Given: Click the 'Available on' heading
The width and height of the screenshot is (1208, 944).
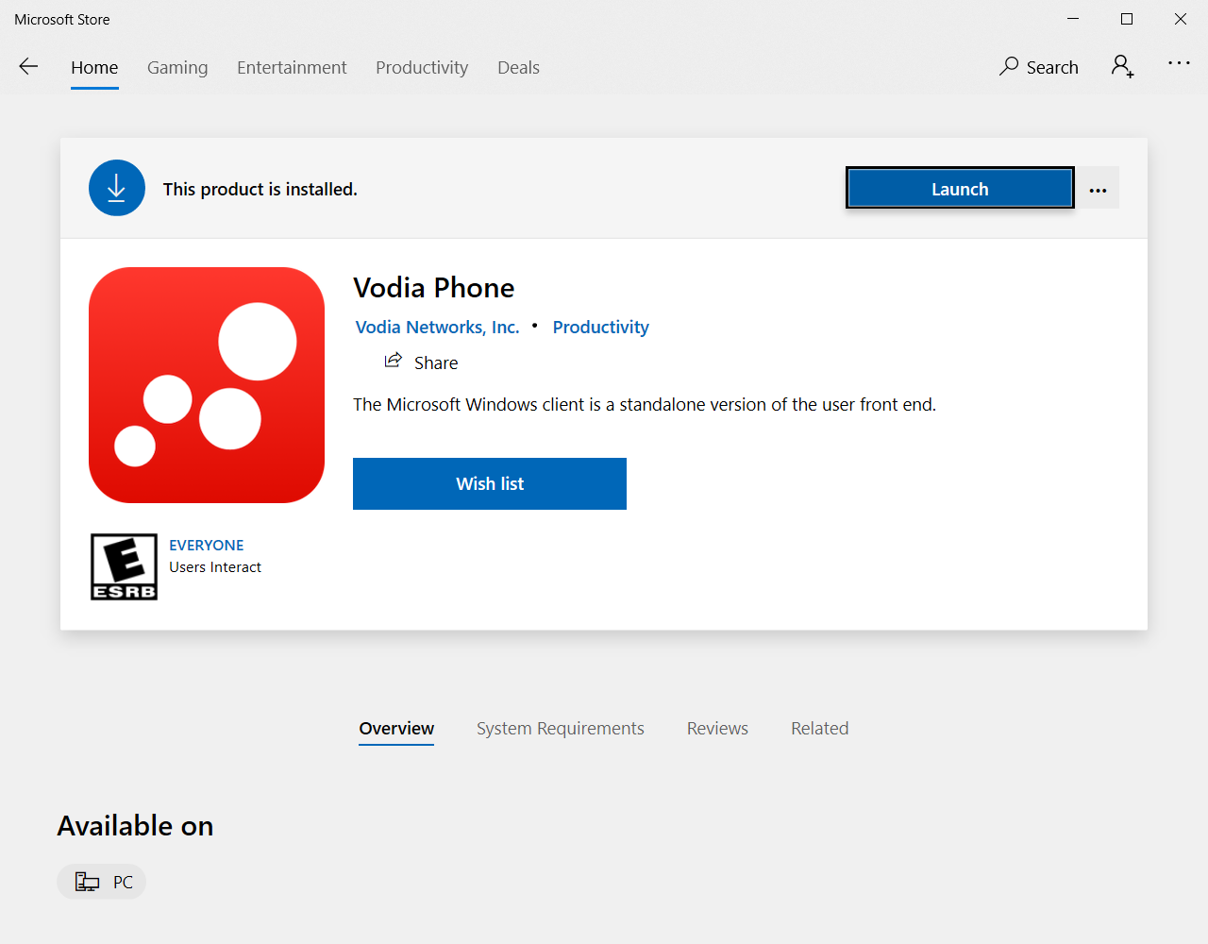Looking at the screenshot, I should coord(135,826).
